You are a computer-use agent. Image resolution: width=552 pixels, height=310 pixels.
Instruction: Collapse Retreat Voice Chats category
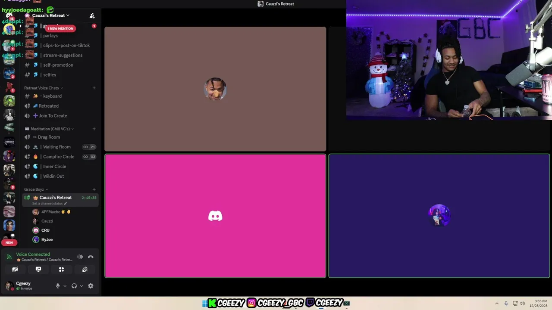(43, 88)
